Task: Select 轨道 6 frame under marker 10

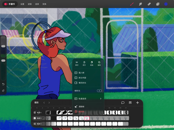Action: [x=65, y=113]
